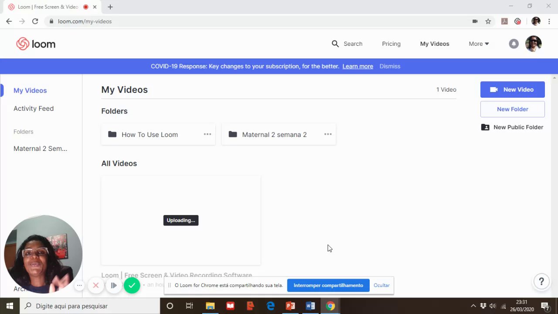The height and width of the screenshot is (314, 558).
Task: Click the camera indicator in the address bar
Action: click(475, 21)
